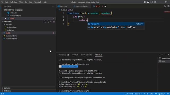Open fact.ts in the open editors list
The image size is (170, 95).
[29, 19]
